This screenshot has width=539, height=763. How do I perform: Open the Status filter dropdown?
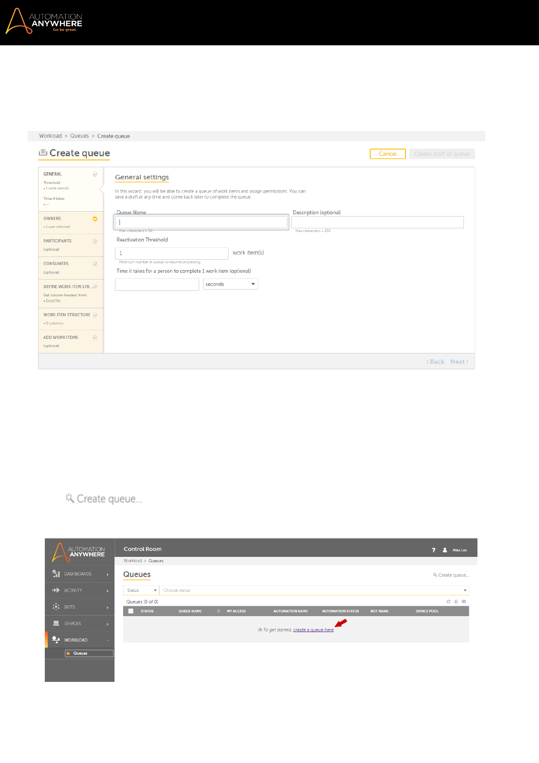pos(141,590)
